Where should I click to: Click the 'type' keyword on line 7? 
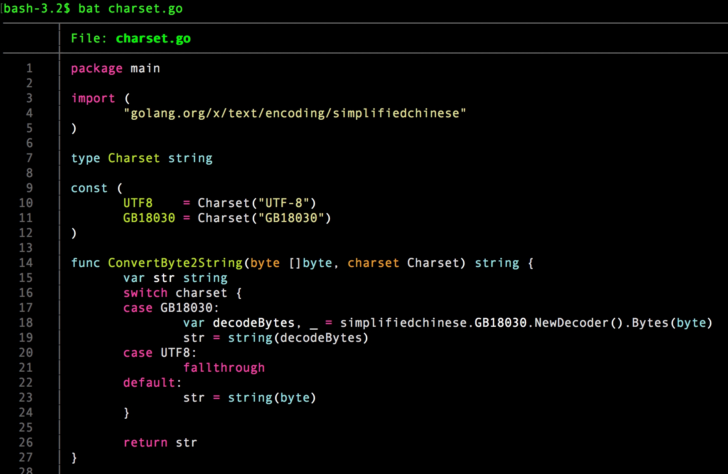pos(85,158)
